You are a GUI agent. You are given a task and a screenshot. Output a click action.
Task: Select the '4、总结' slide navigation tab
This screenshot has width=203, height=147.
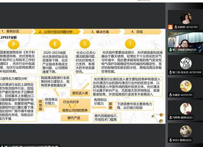pos(142,32)
